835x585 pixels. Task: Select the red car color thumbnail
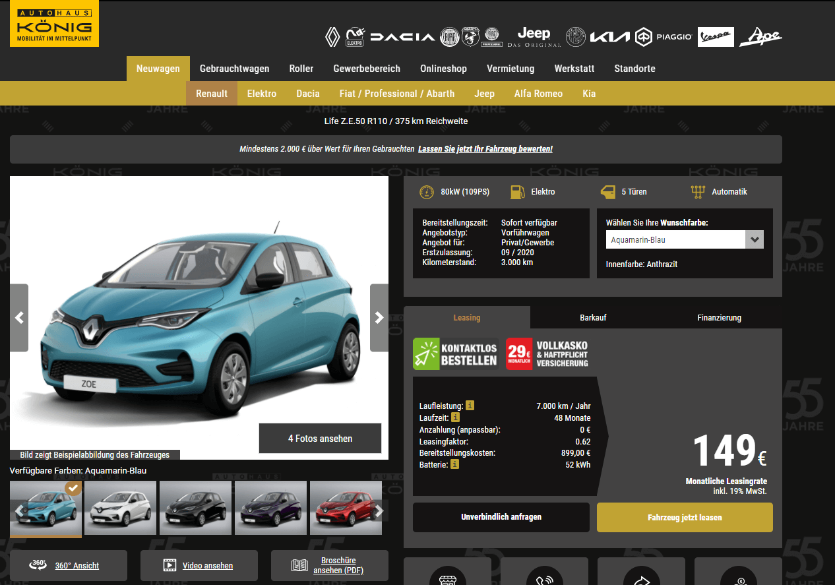click(x=346, y=508)
